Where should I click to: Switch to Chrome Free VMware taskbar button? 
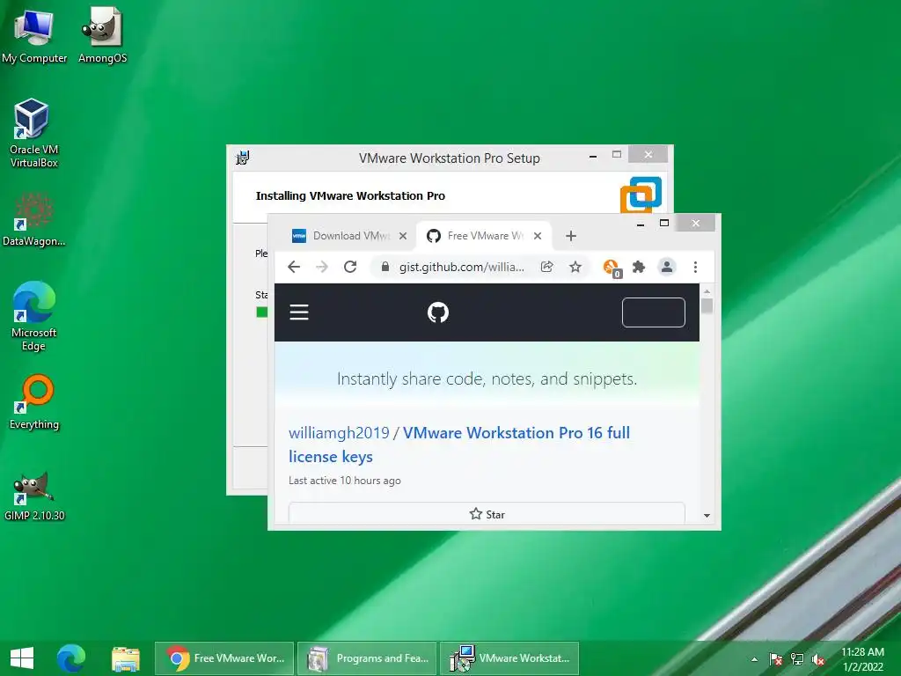224,658
